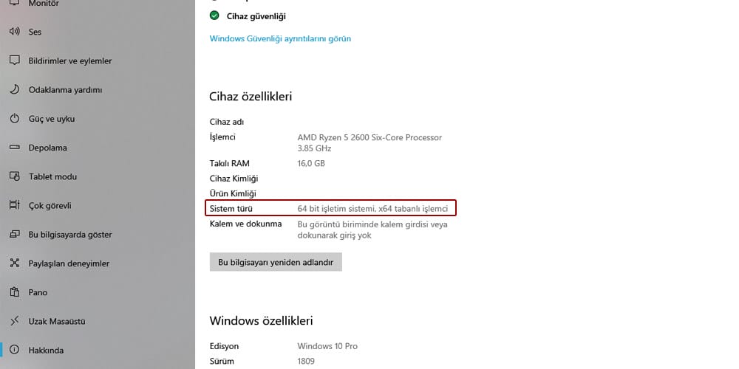Click the Tablet modu icon
This screenshot has height=369, width=739.
[14, 176]
